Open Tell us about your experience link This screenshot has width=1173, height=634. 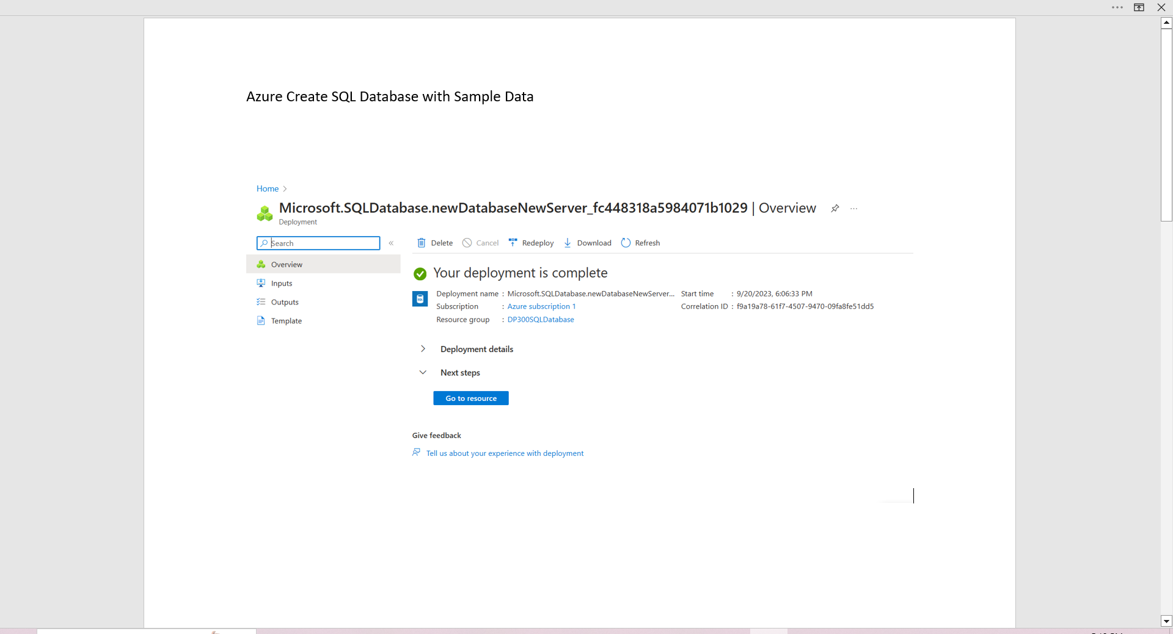click(x=505, y=453)
